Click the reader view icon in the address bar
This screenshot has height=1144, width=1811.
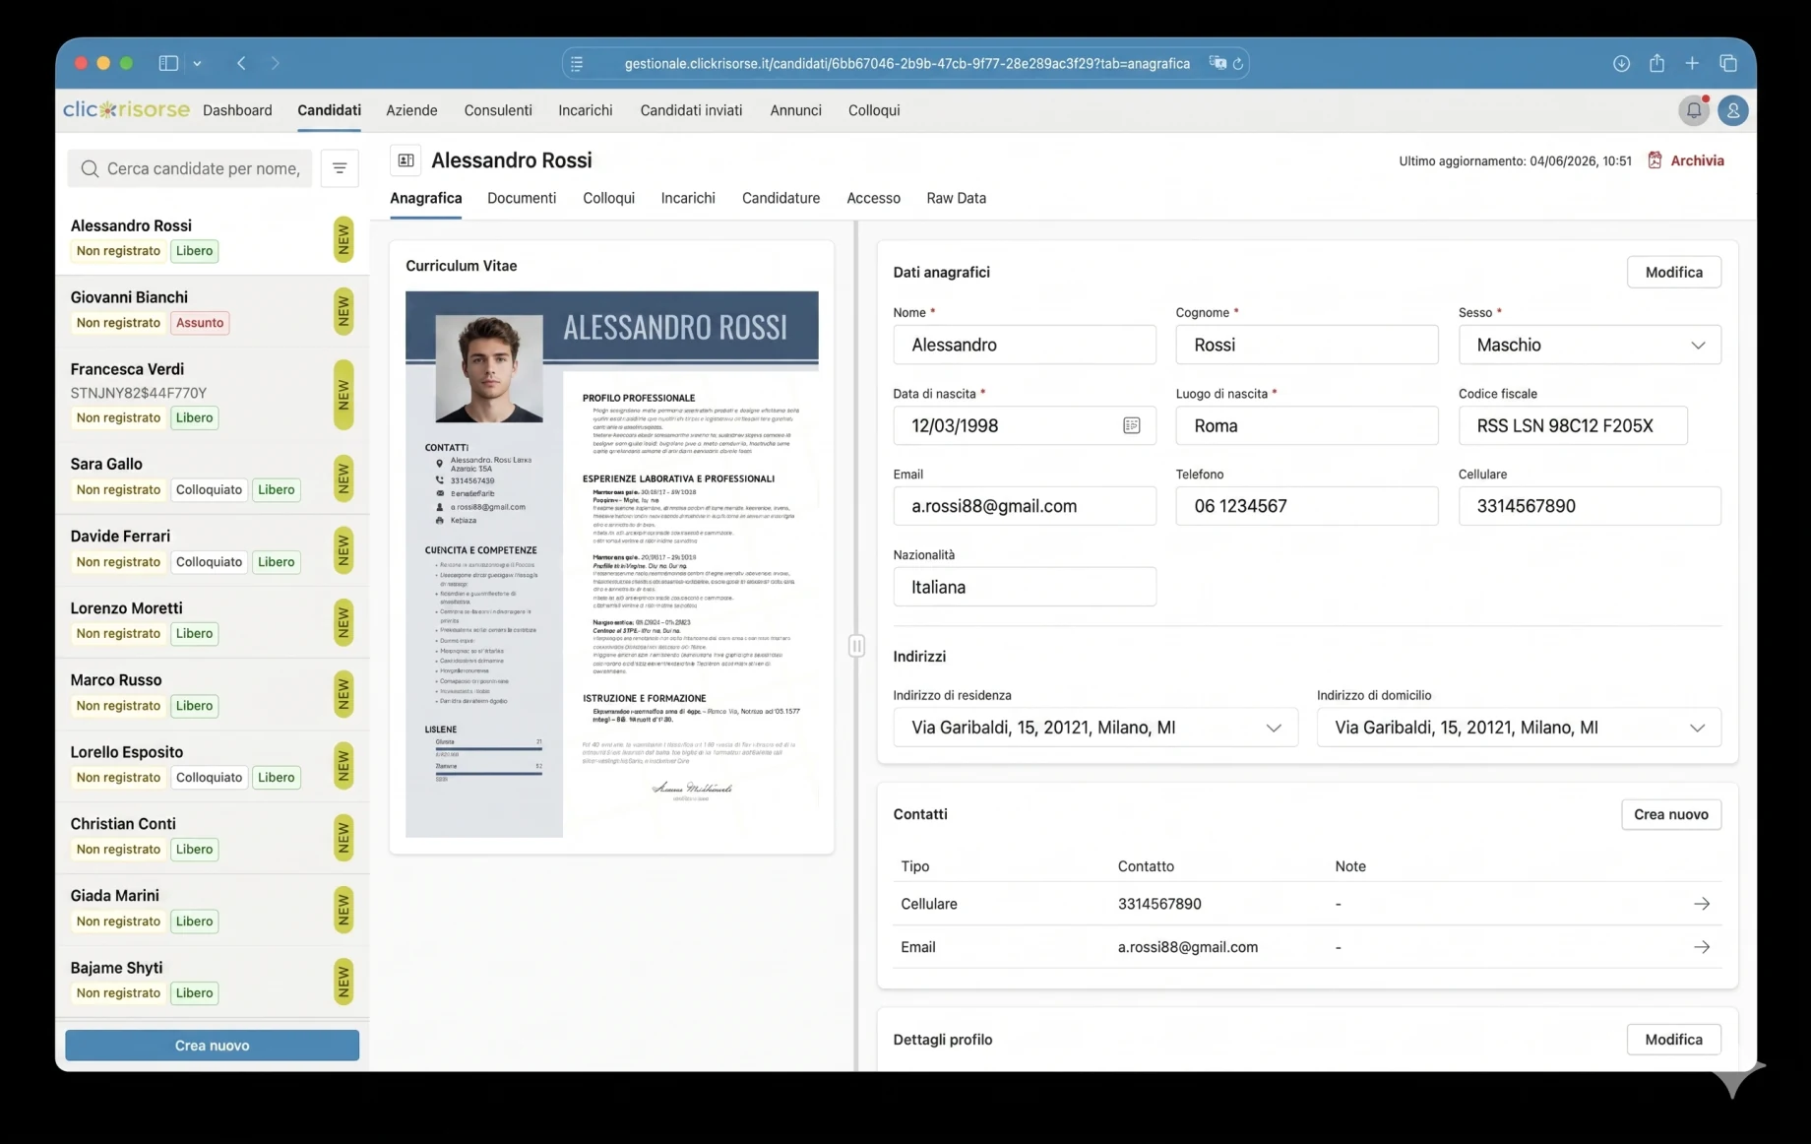[578, 63]
